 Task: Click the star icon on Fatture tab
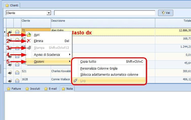click(9, 89)
